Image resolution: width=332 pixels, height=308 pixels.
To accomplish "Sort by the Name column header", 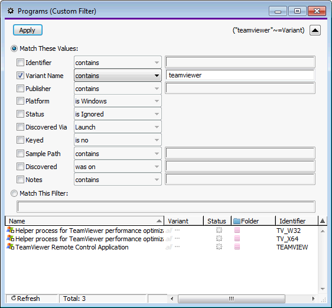I will (84, 221).
